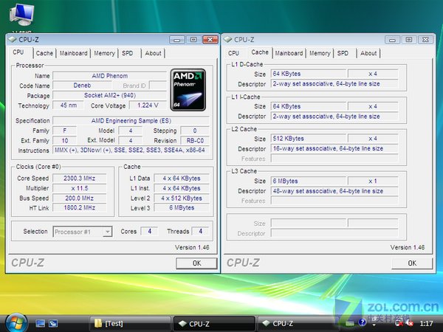Image resolution: width=443 pixels, height=332 pixels.
Task: Click the left CPU-Z window title icon
Action: (x=13, y=40)
